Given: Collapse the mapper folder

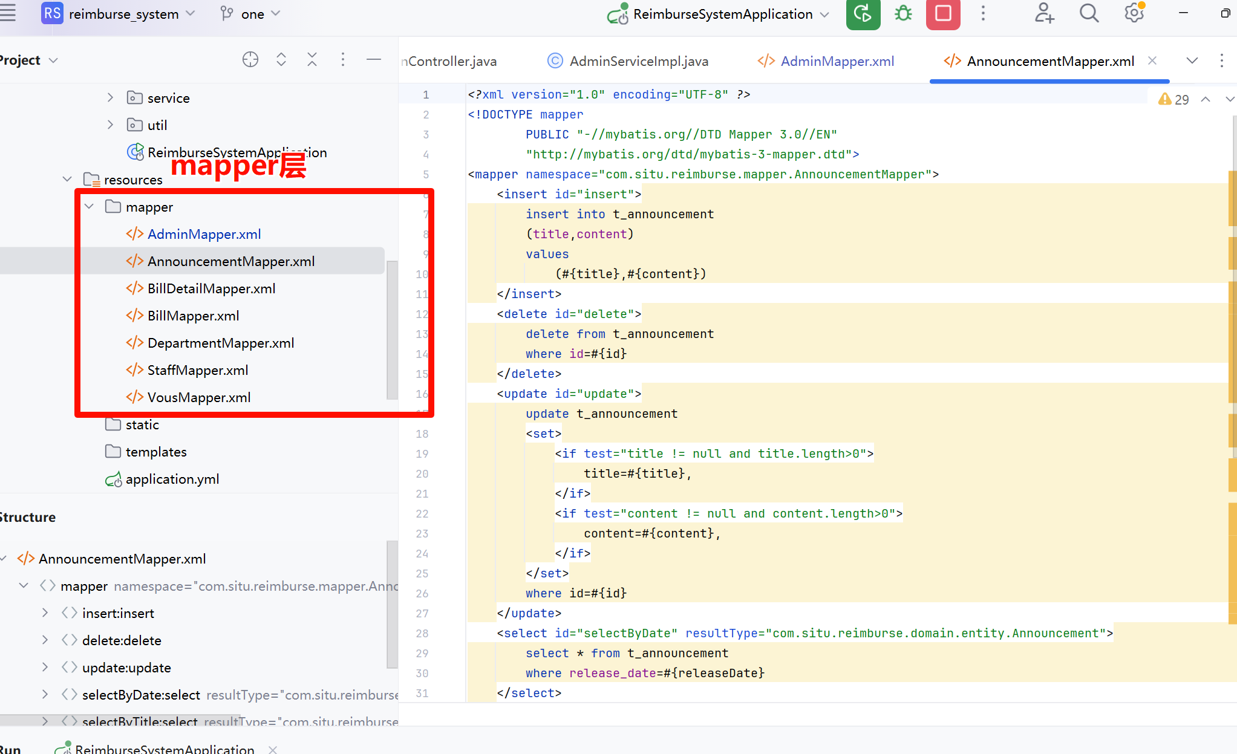Looking at the screenshot, I should tap(89, 206).
